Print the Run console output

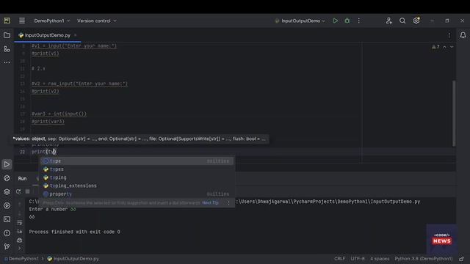coord(20,241)
